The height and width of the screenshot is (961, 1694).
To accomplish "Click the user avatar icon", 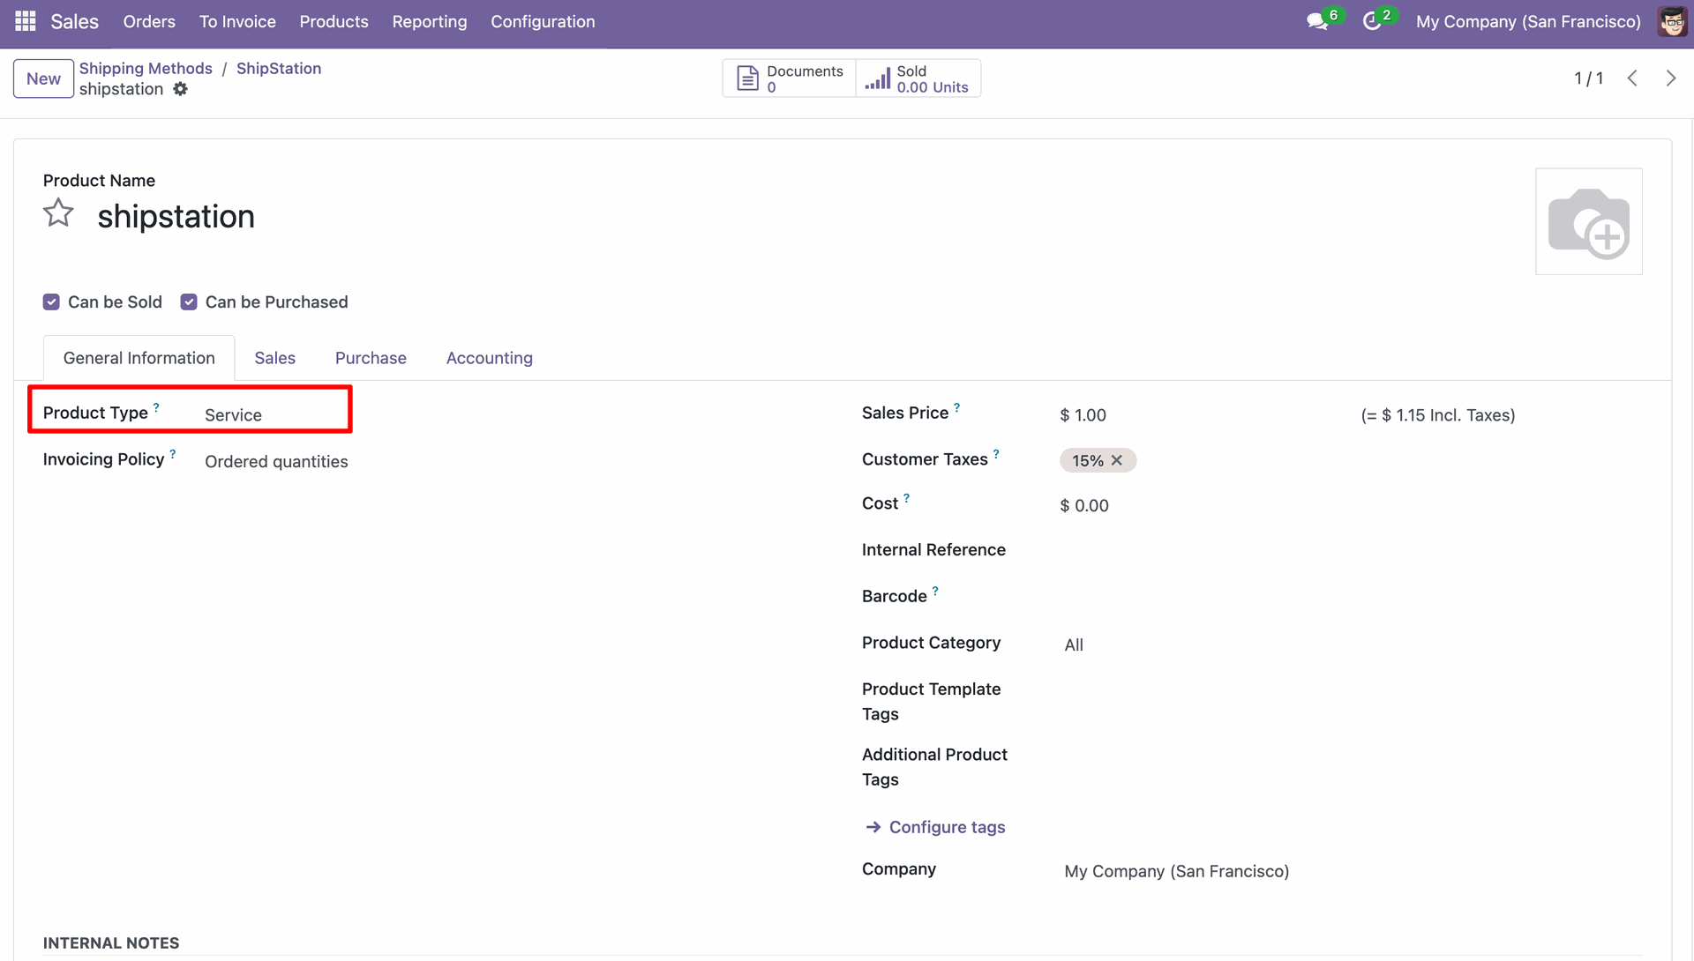I will tap(1671, 22).
